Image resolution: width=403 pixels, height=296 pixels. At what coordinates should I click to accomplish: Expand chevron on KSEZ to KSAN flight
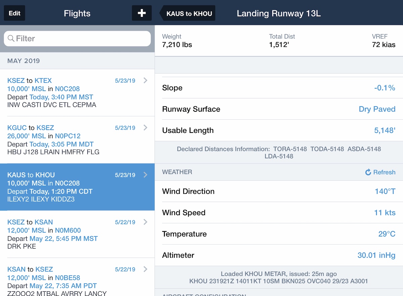click(x=145, y=222)
